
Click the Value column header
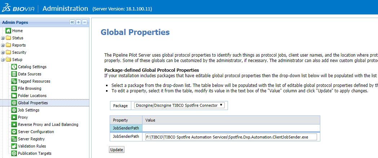(x=231, y=120)
